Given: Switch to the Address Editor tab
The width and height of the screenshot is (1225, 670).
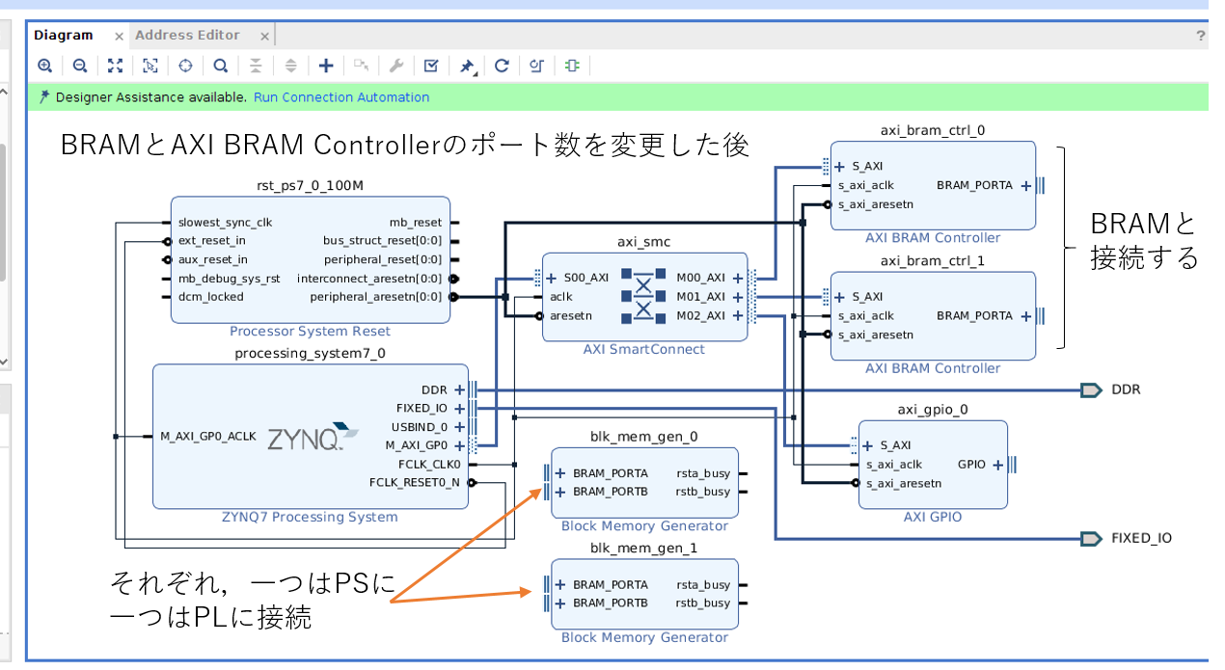Looking at the screenshot, I should (x=187, y=35).
